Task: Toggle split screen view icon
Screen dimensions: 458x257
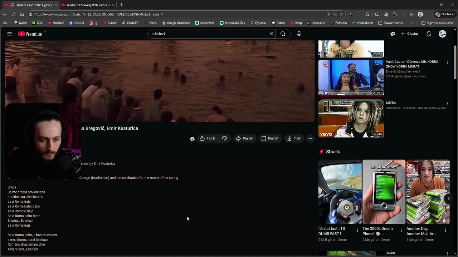Action: (377, 14)
